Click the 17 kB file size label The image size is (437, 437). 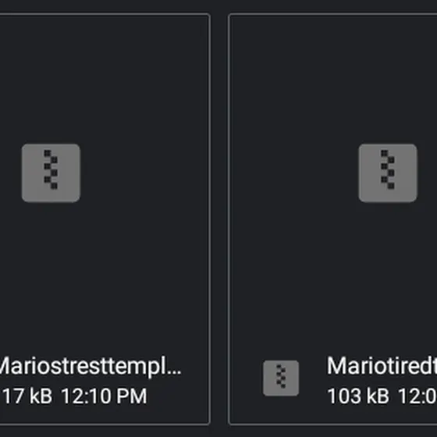click(27, 396)
